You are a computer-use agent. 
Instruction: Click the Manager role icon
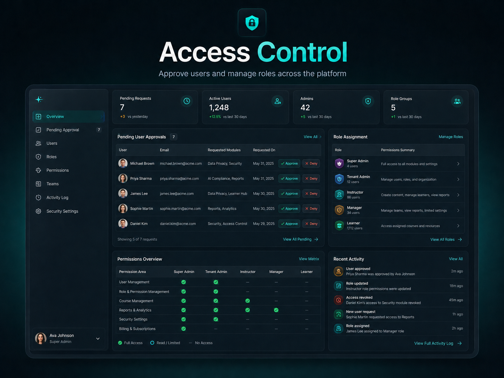(339, 210)
